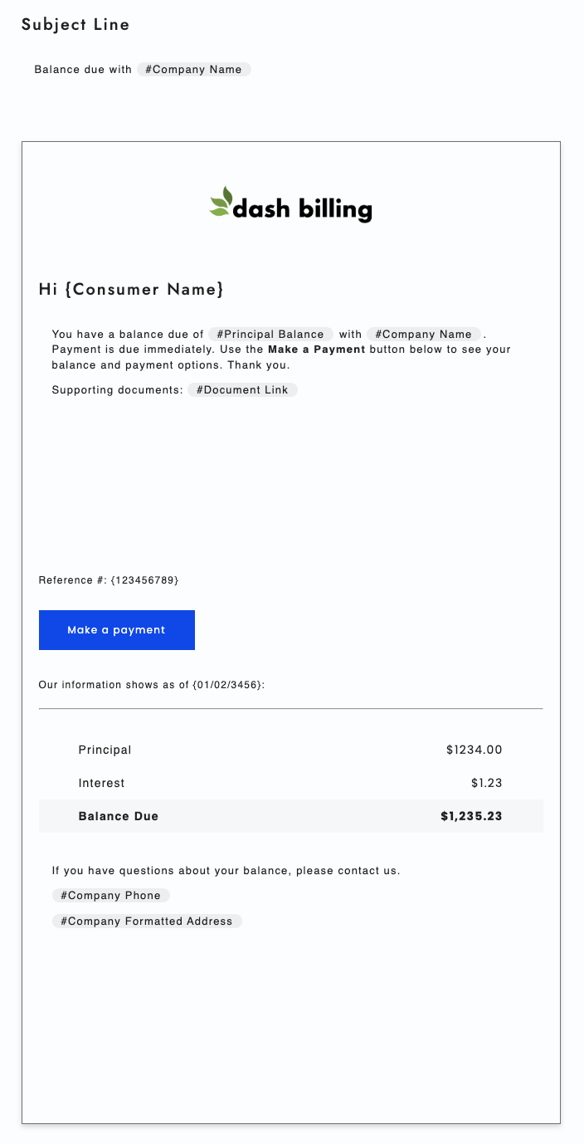Click the Subject Line heading
The height and width of the screenshot is (1144, 584).
click(75, 24)
